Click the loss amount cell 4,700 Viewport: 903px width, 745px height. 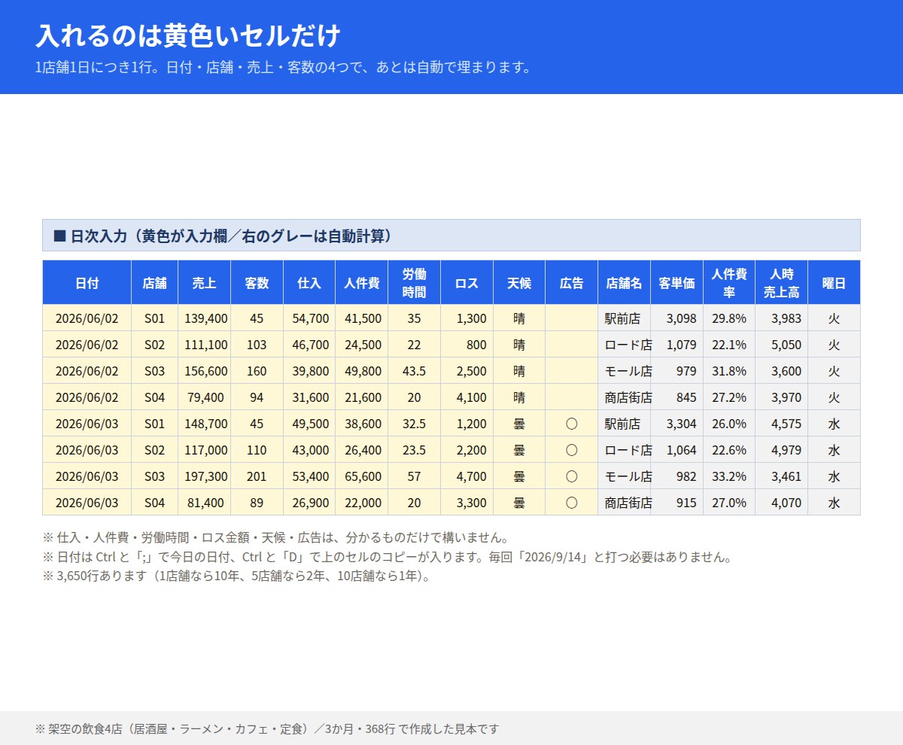467,476
